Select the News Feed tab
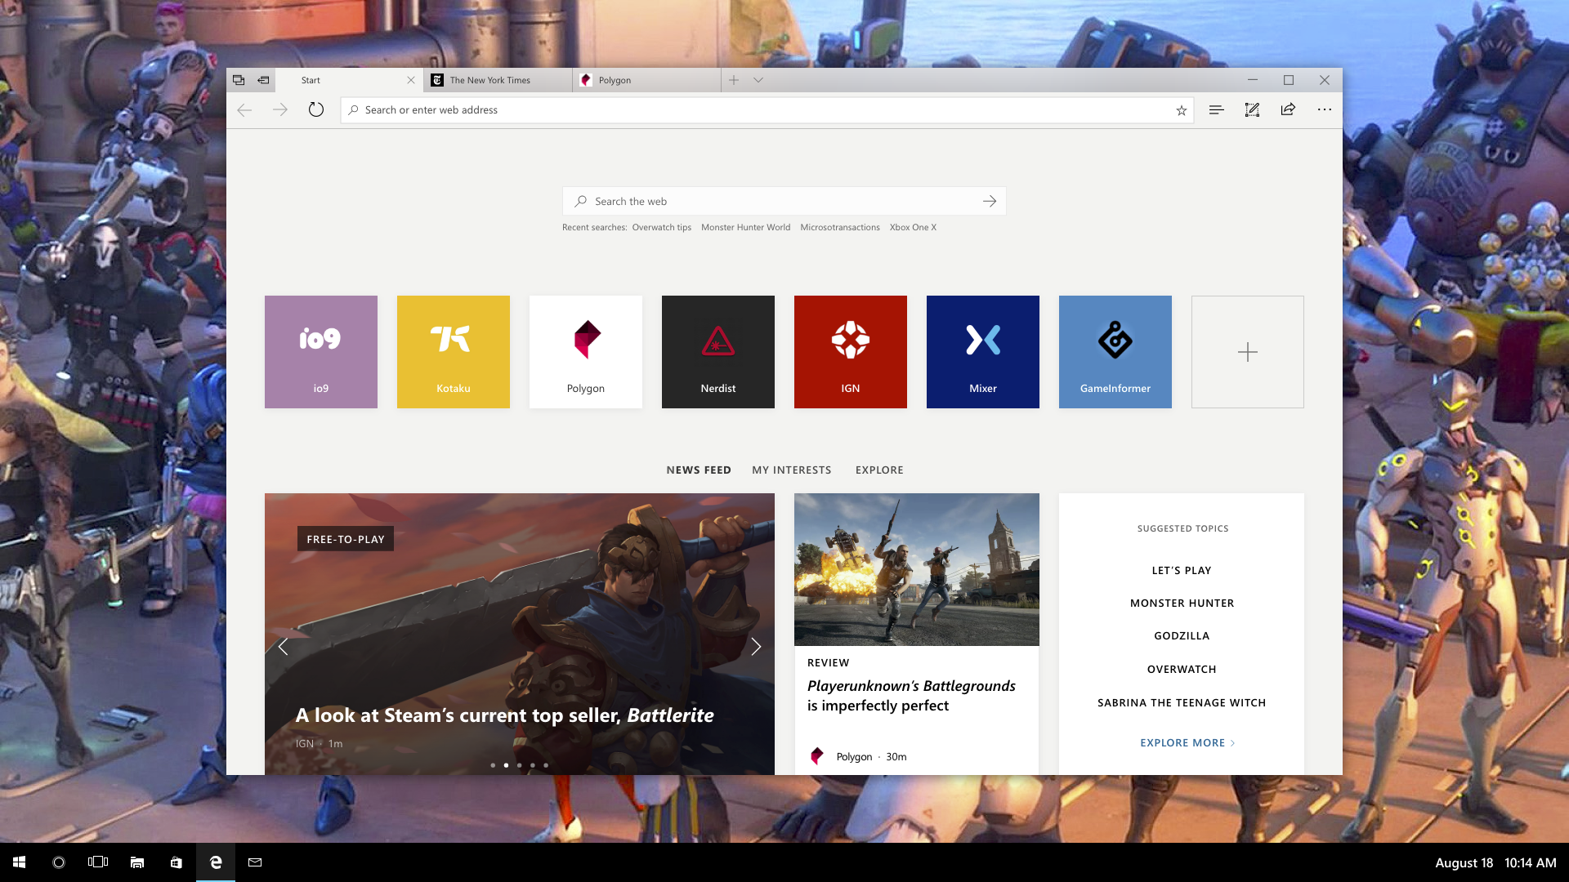Viewport: 1569px width, 882px height. point(699,470)
